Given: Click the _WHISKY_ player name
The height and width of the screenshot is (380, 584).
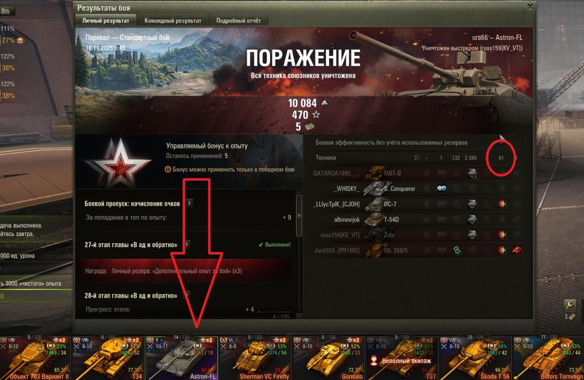Looking at the screenshot, I should (x=347, y=189).
